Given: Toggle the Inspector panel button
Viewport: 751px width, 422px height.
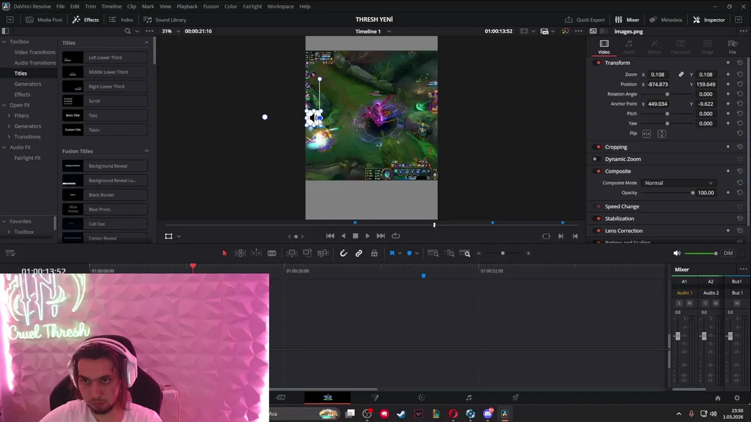Looking at the screenshot, I should (709, 20).
